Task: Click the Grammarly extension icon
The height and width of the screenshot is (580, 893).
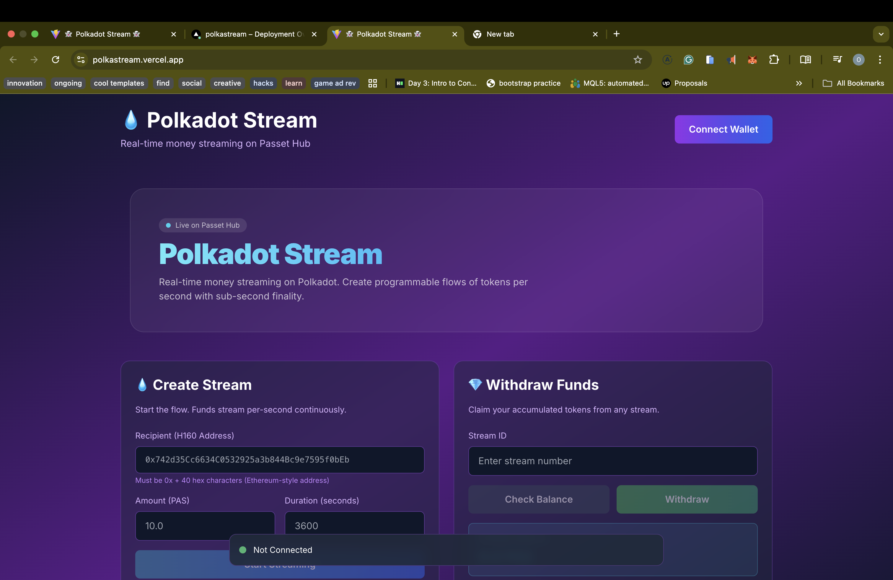Action: 688,60
